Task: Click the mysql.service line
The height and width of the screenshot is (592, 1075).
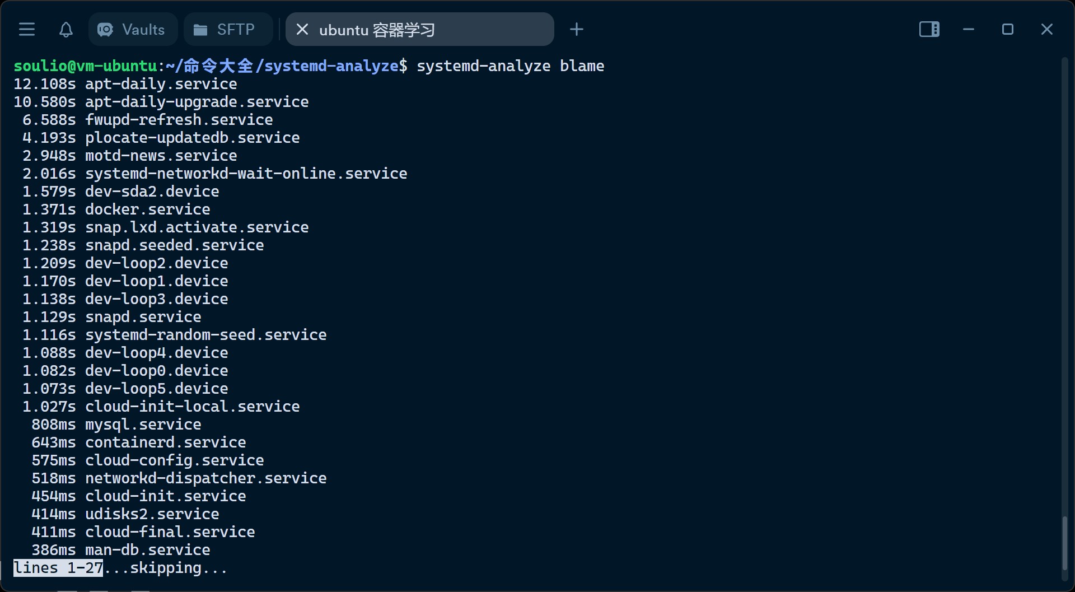Action: [x=116, y=425]
